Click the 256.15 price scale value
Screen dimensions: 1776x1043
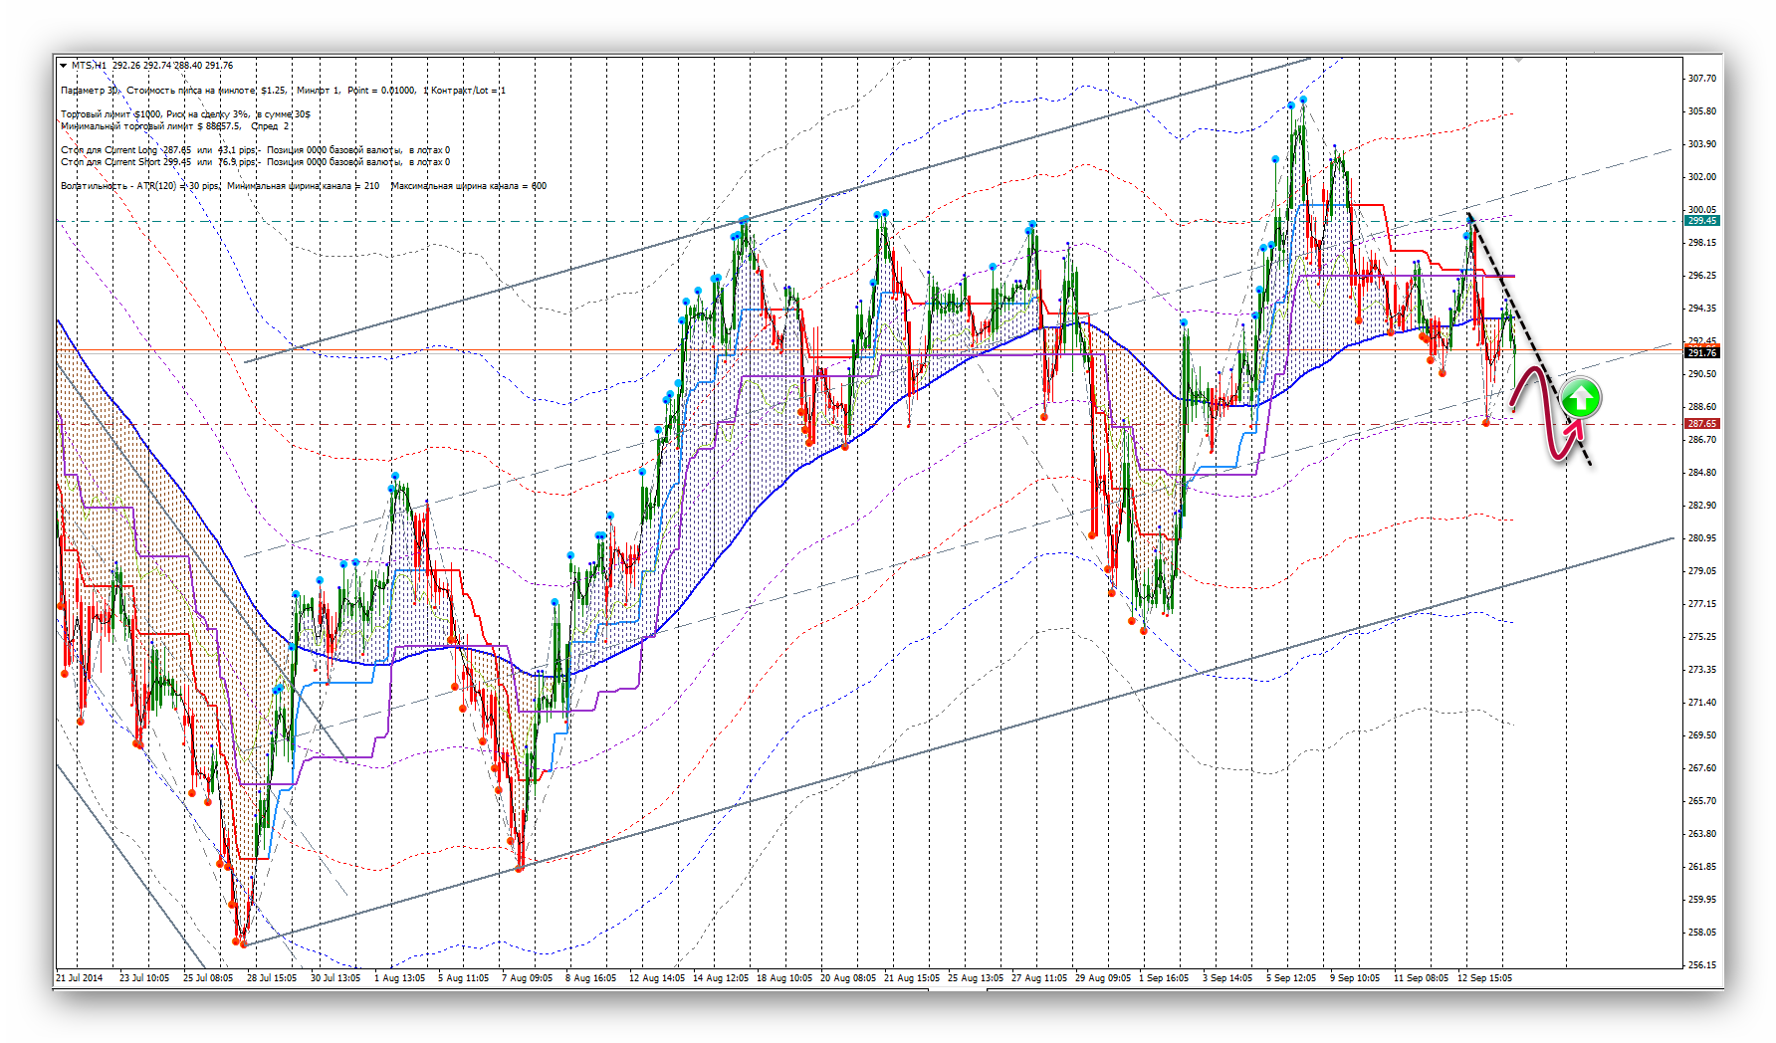pos(1701,965)
